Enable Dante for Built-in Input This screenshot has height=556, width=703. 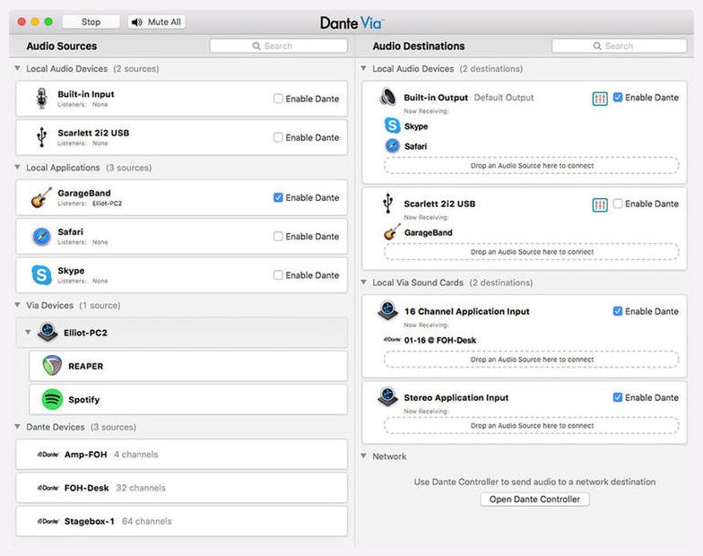click(278, 99)
